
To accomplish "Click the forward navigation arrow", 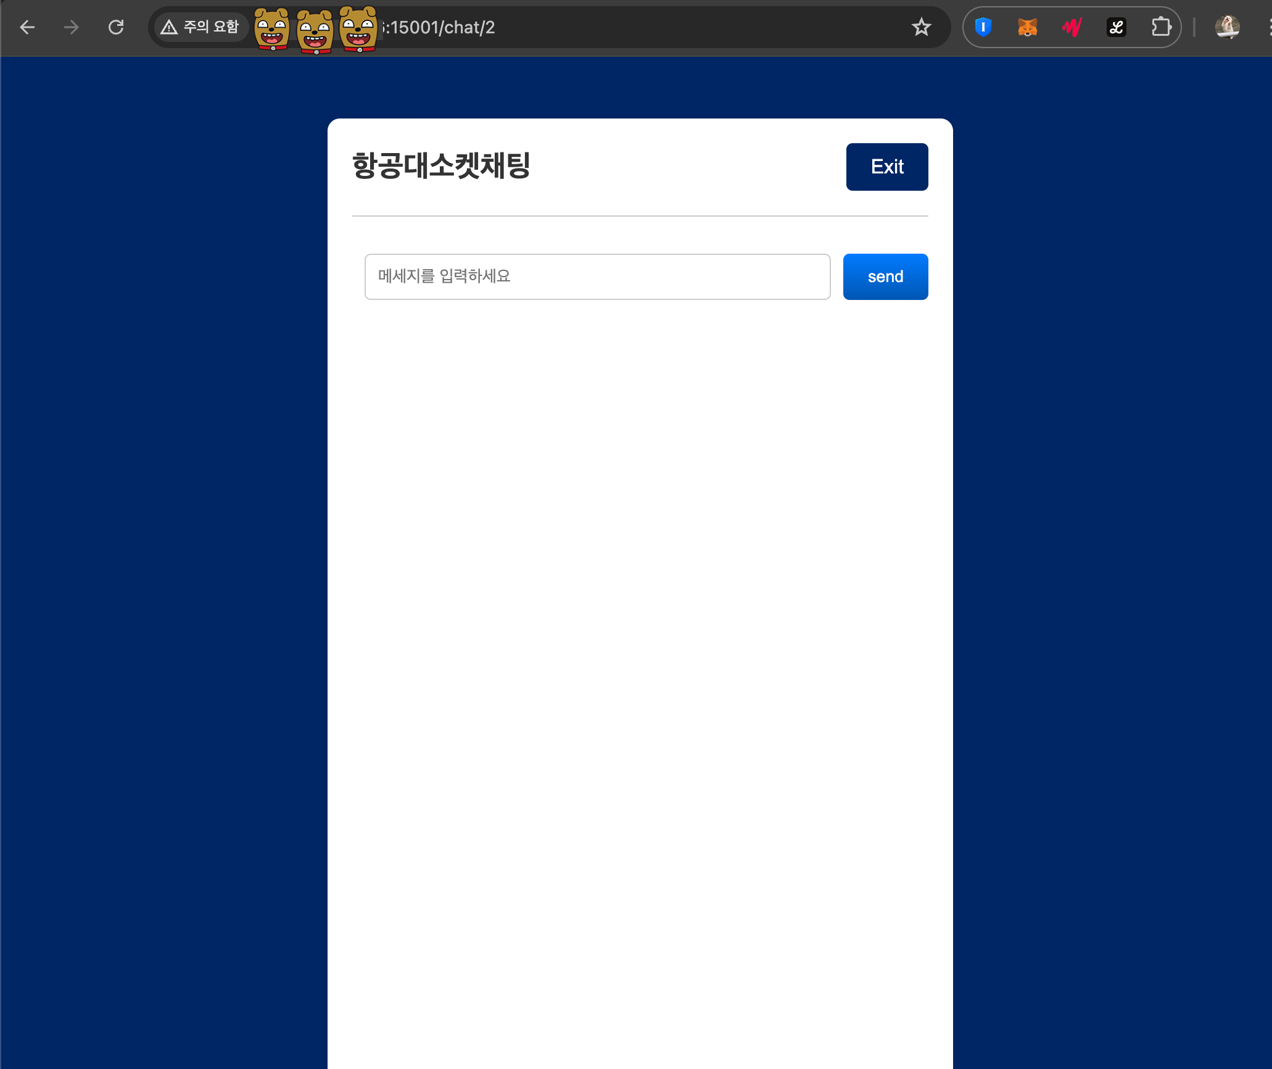I will click(72, 27).
